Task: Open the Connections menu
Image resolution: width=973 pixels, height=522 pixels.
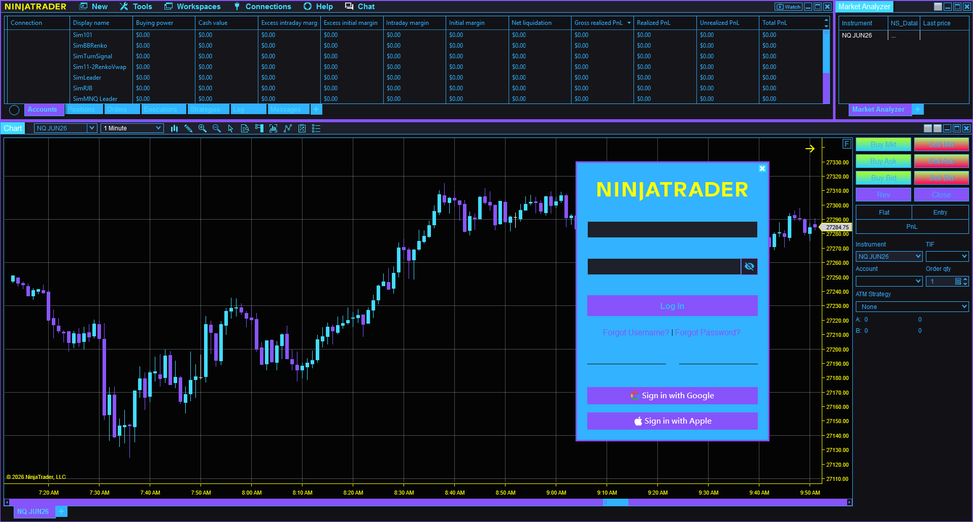Action: tap(262, 7)
